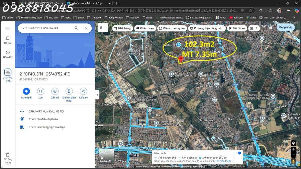301x169 pixels.
Task: Click Gửi tới điện thoại icon
Action: (69, 91)
